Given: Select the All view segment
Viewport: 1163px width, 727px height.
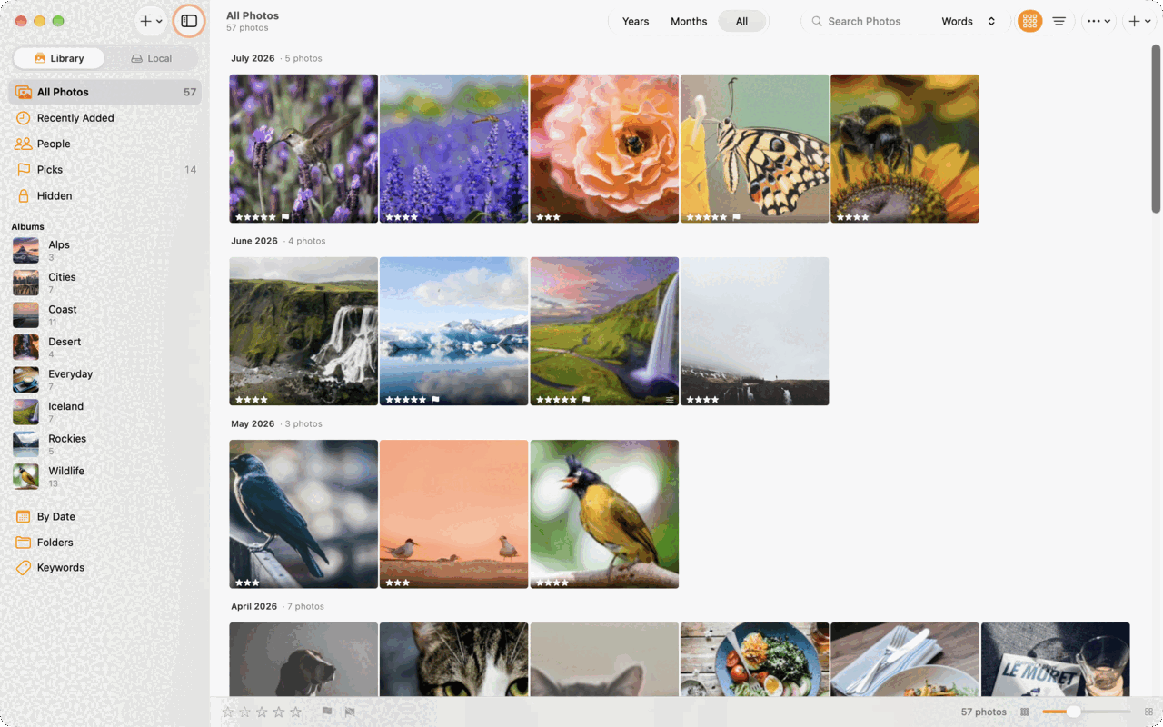Looking at the screenshot, I should coord(742,21).
